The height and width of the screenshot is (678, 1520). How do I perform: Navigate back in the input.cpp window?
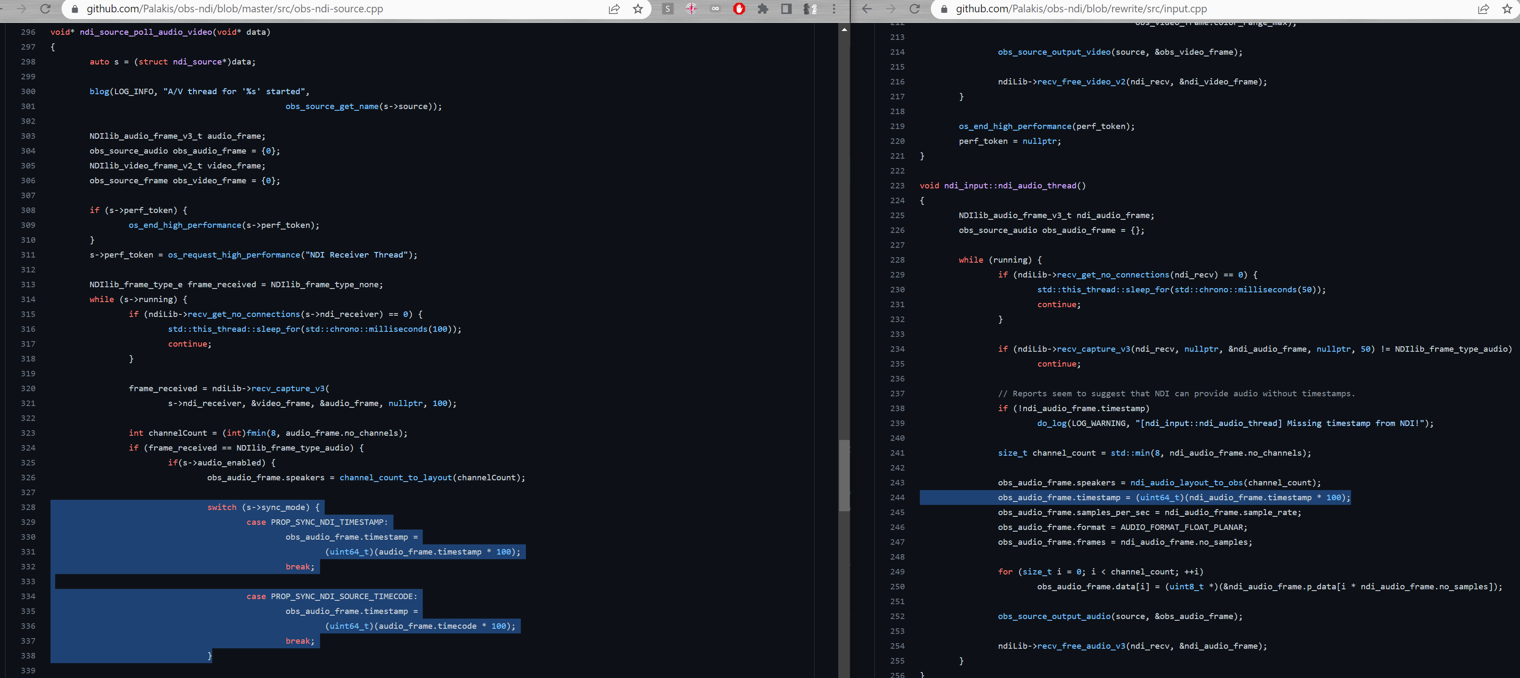pyautogui.click(x=866, y=9)
